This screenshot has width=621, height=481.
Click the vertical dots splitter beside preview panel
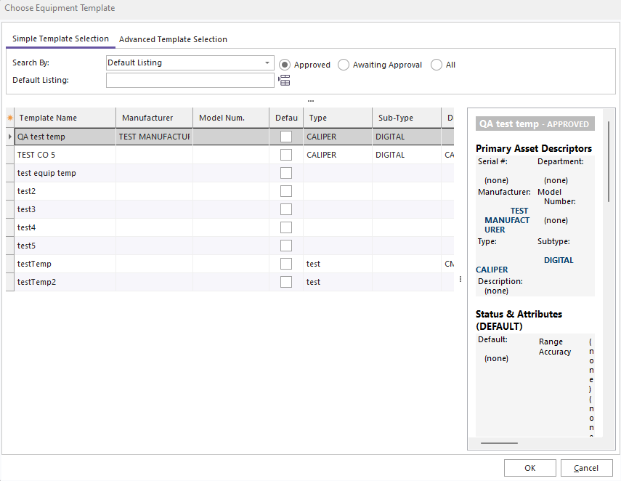pyautogui.click(x=460, y=280)
